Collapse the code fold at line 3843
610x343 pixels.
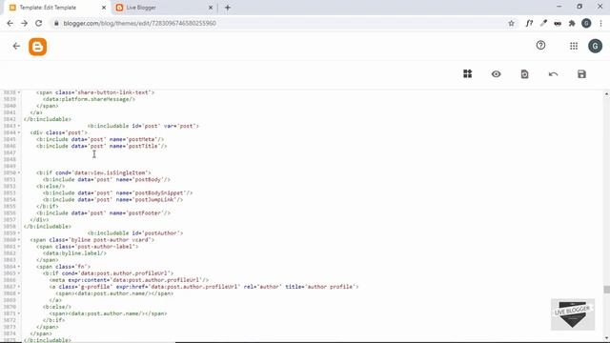(x=19, y=126)
